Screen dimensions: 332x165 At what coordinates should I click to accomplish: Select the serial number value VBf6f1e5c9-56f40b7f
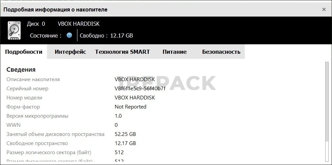140,89
